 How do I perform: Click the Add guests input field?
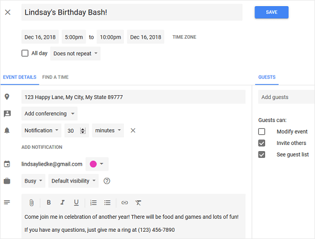(x=286, y=97)
